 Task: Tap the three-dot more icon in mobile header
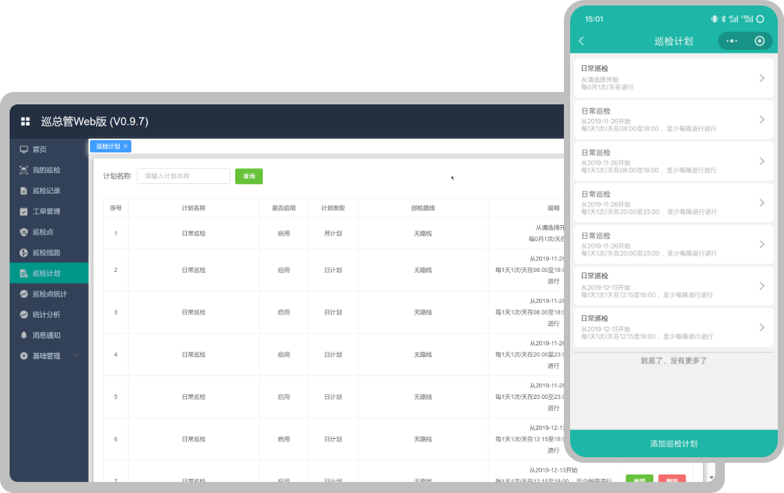coord(731,41)
